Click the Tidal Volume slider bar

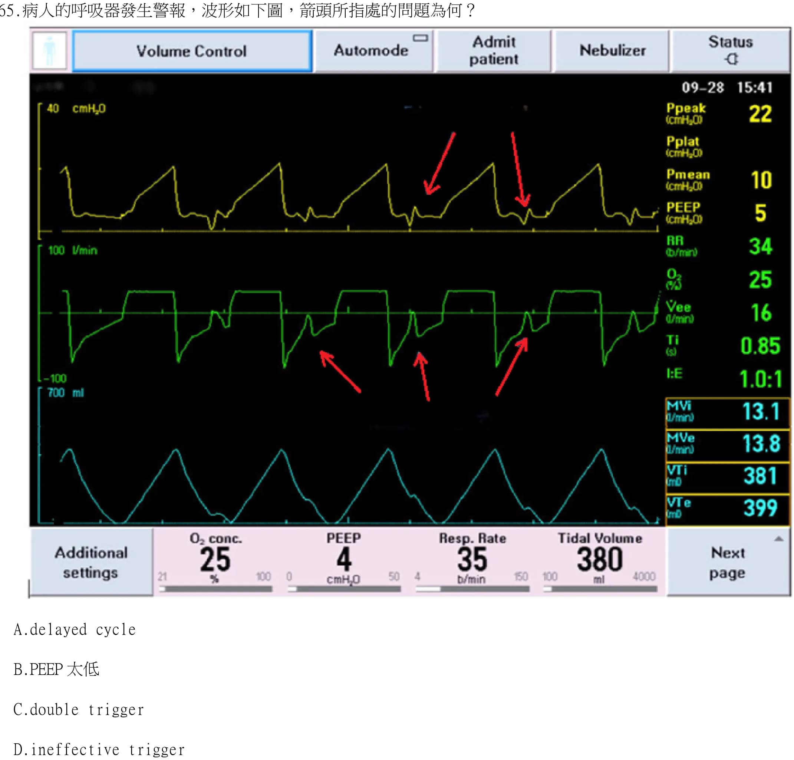(600, 589)
